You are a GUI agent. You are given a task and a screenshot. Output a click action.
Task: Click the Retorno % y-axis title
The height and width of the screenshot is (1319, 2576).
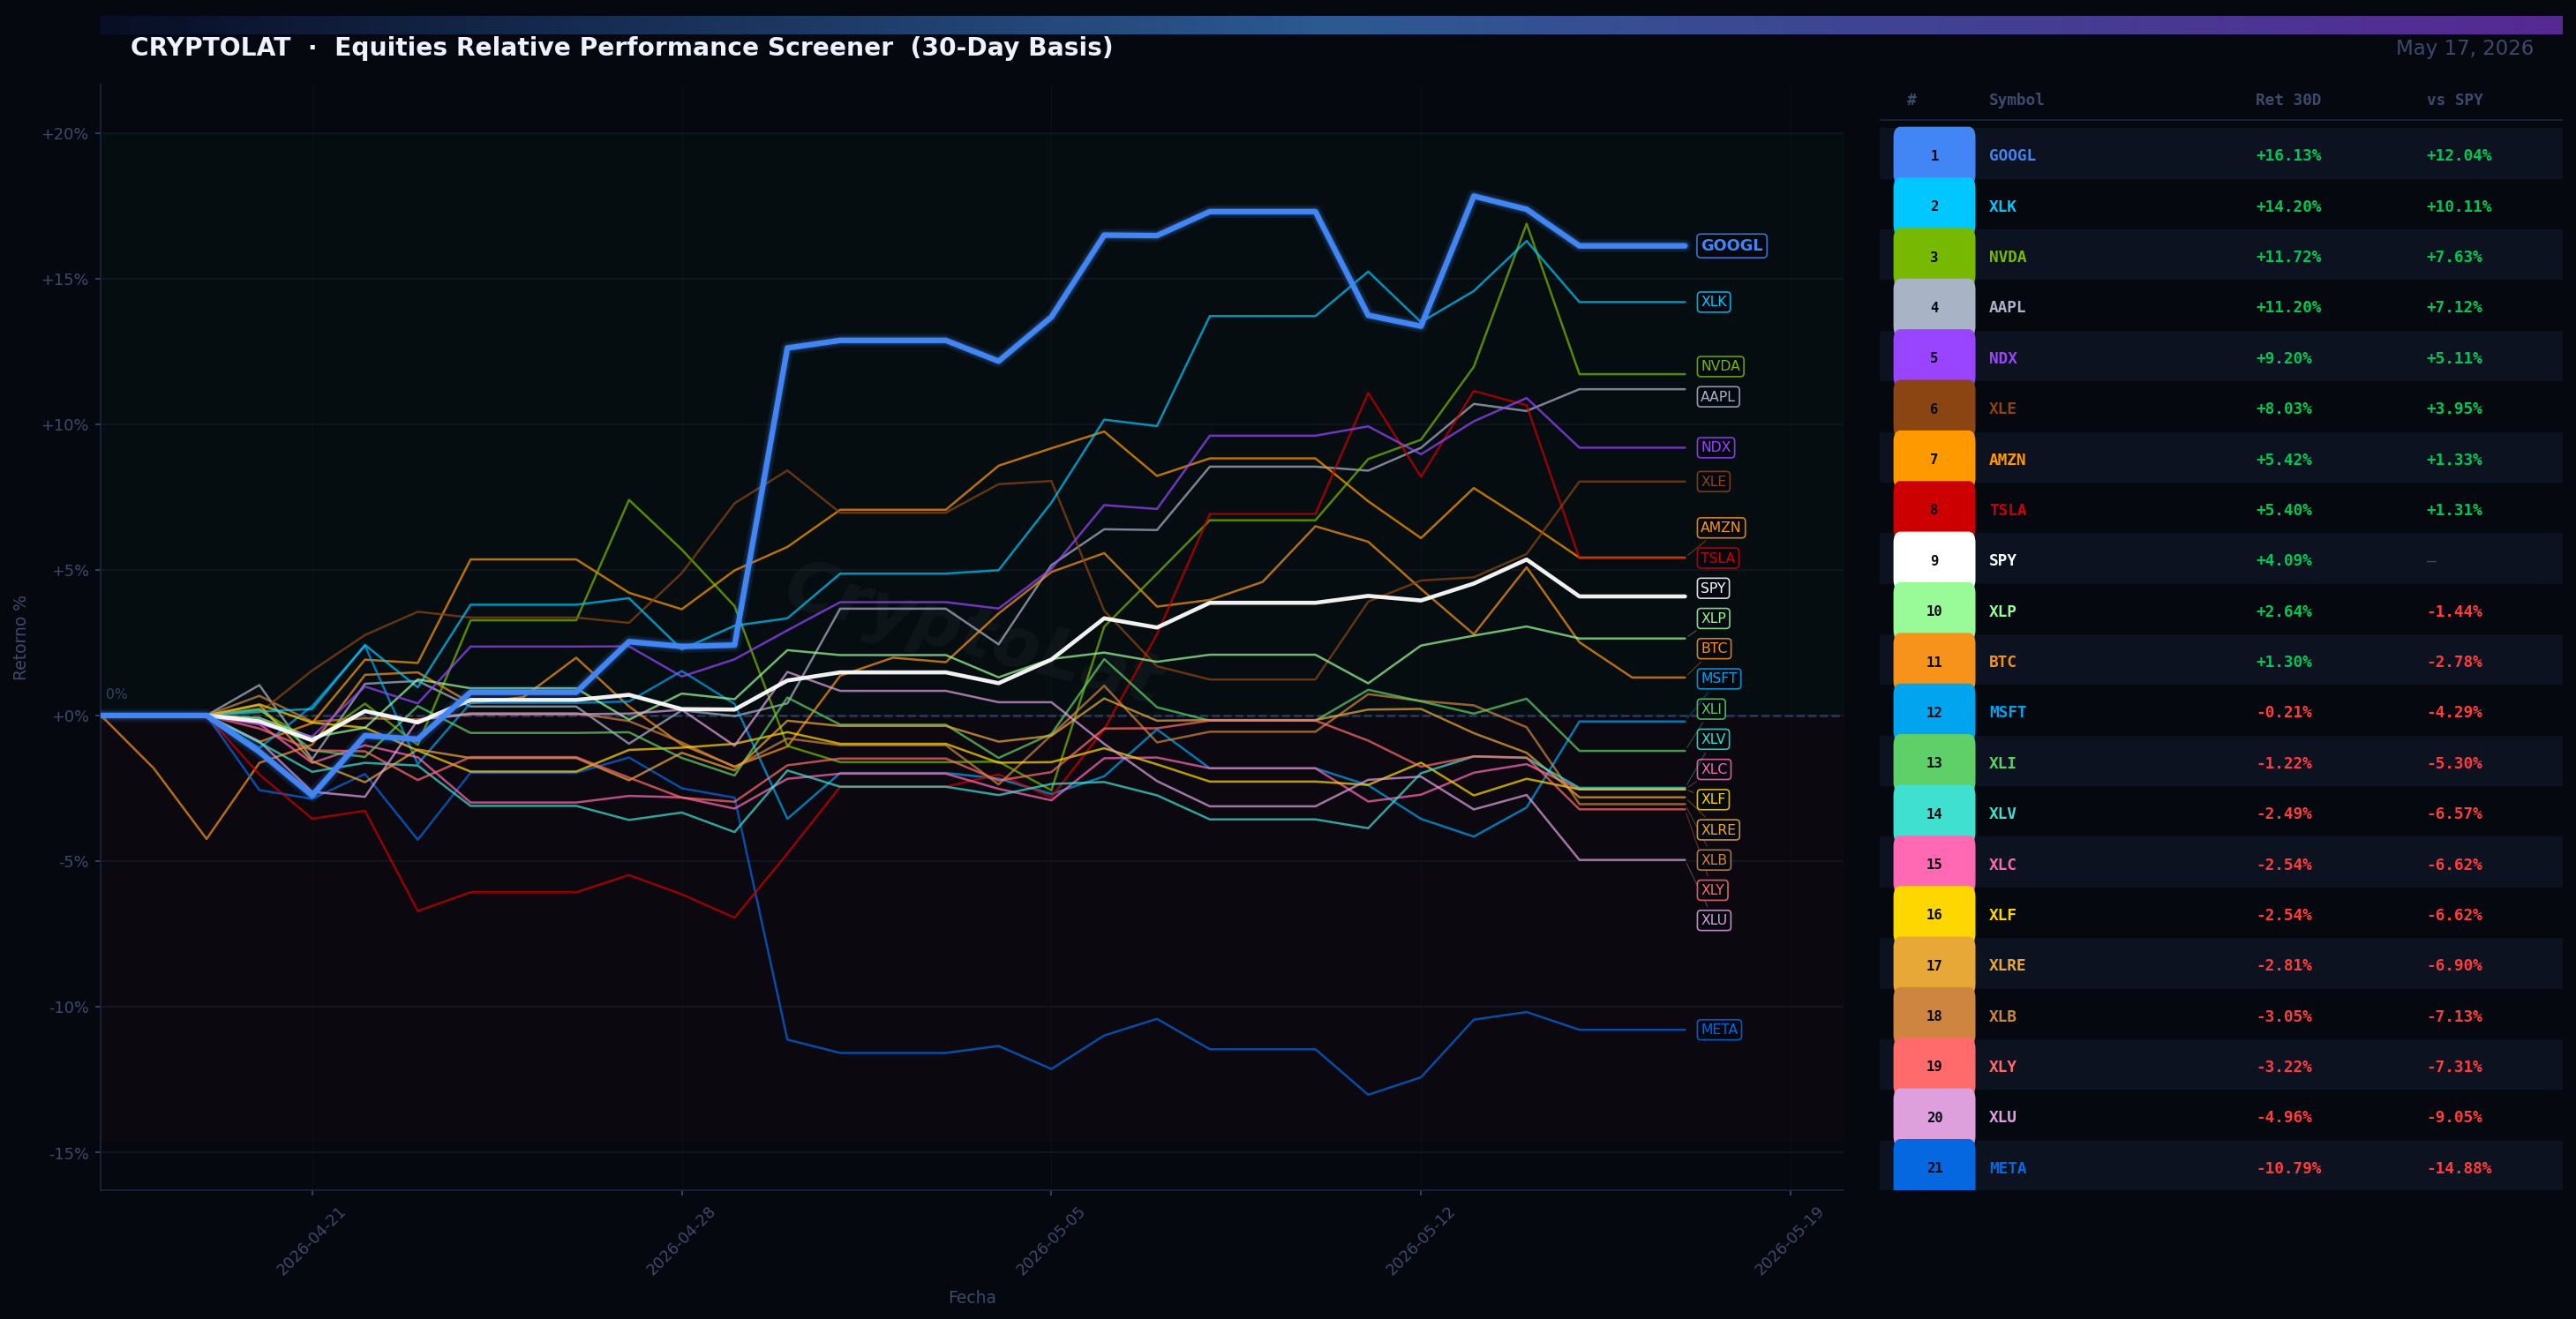20,637
